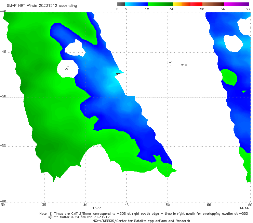Image resolution: width=253 pixels, height=223 pixels.
Task: Click the '-60' latitude axis label
Action: pyautogui.click(x=3, y=201)
